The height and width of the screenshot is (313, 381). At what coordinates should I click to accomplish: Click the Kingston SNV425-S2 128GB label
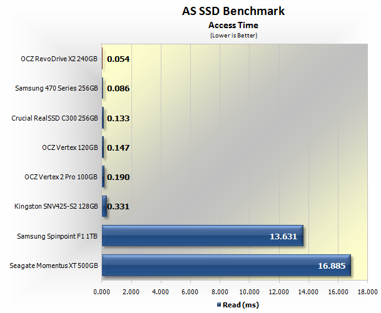[x=56, y=206]
